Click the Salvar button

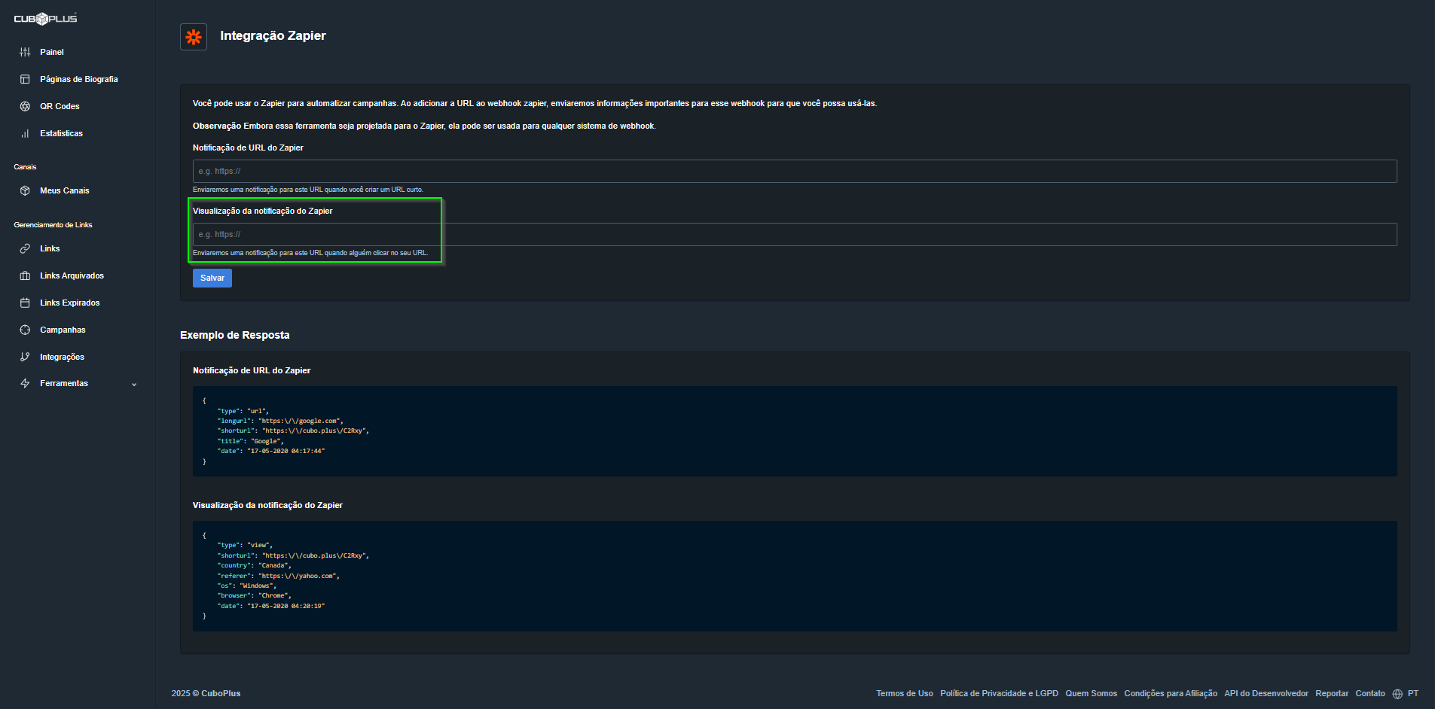point(212,278)
